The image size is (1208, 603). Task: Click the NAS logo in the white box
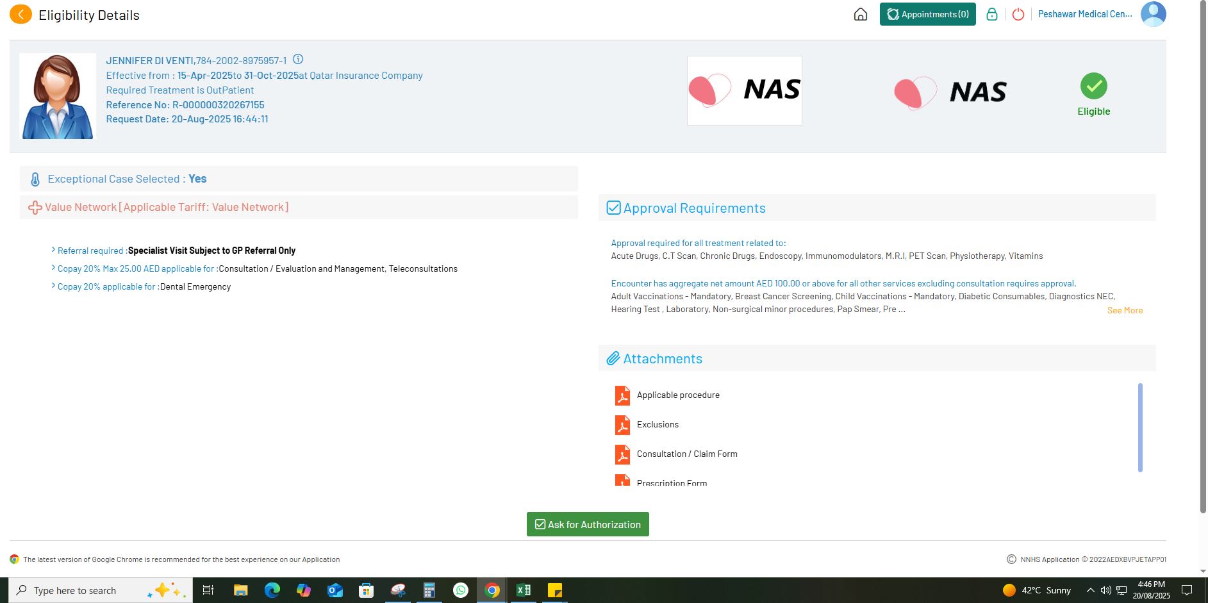[x=744, y=90]
